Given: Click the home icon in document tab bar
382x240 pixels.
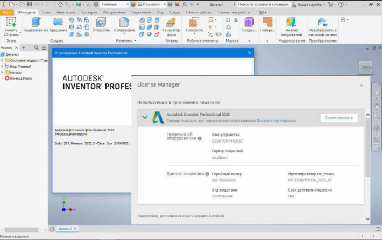Looking at the screenshot, I should (x=52, y=229).
